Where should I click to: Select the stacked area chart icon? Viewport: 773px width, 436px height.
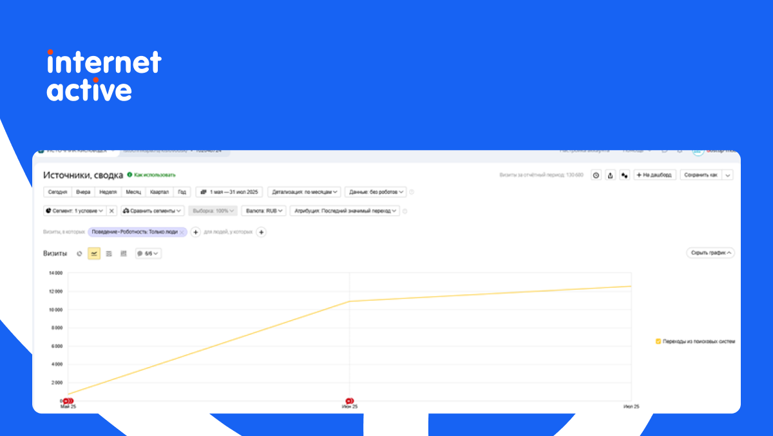pyautogui.click(x=109, y=254)
